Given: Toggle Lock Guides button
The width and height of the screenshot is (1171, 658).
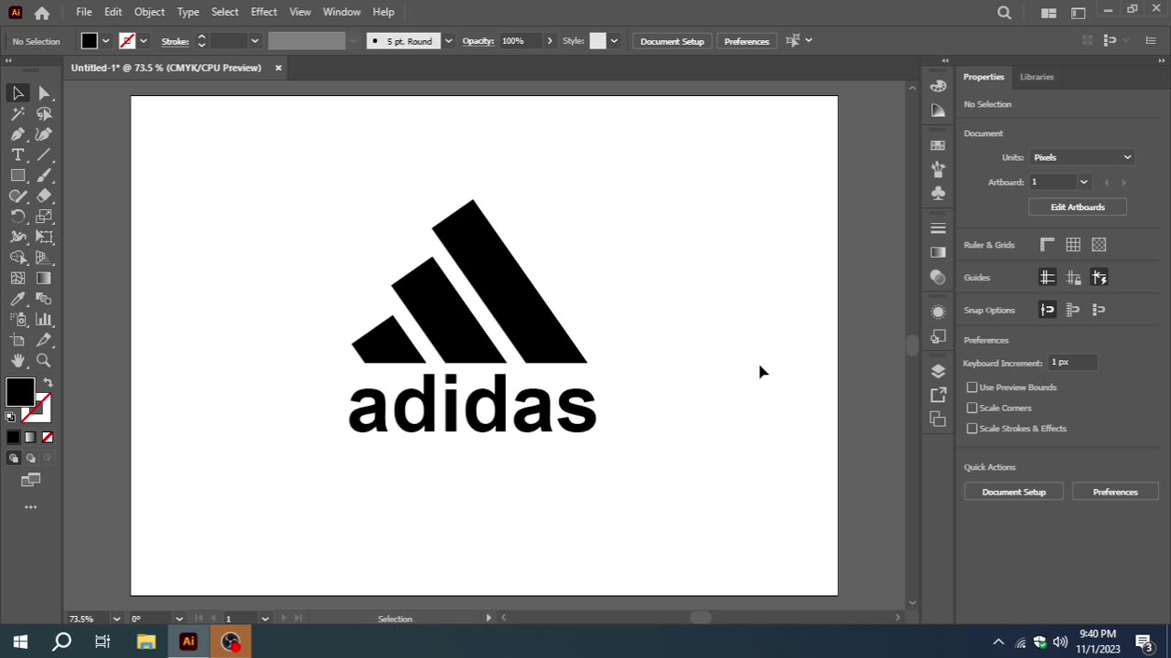Looking at the screenshot, I should [1073, 277].
